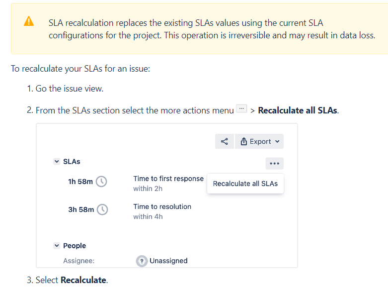Click the People section heading
Image resolution: width=388 pixels, height=297 pixels.
(x=75, y=246)
